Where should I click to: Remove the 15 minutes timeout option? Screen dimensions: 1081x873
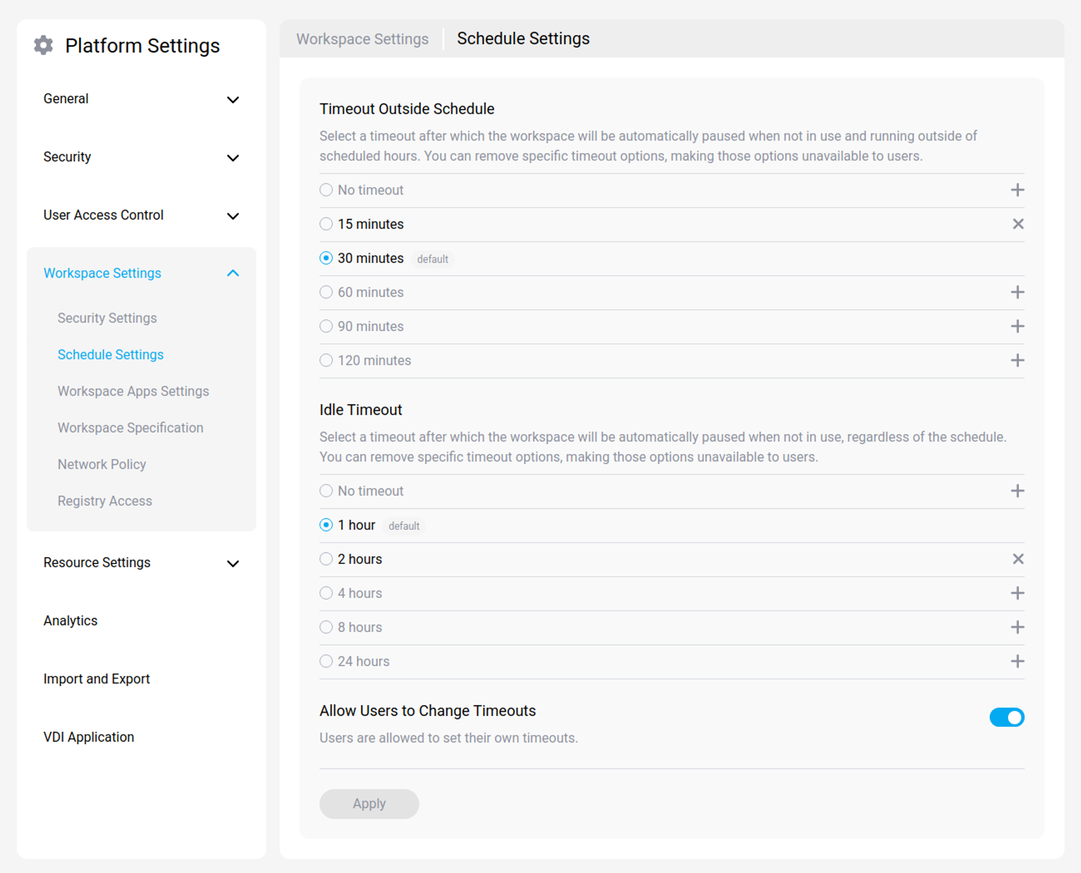(x=1018, y=224)
